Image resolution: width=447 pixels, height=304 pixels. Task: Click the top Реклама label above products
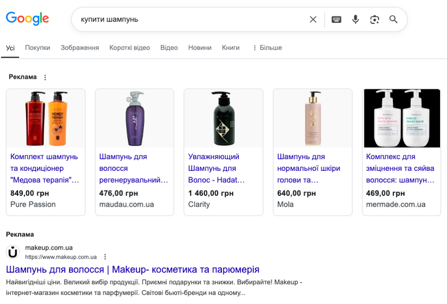coord(23,77)
